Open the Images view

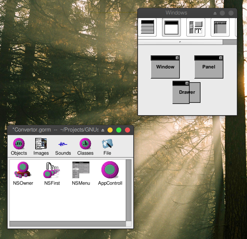click(41, 147)
